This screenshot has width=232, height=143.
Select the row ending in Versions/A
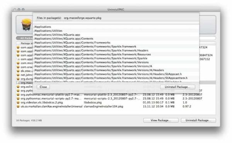point(116,66)
